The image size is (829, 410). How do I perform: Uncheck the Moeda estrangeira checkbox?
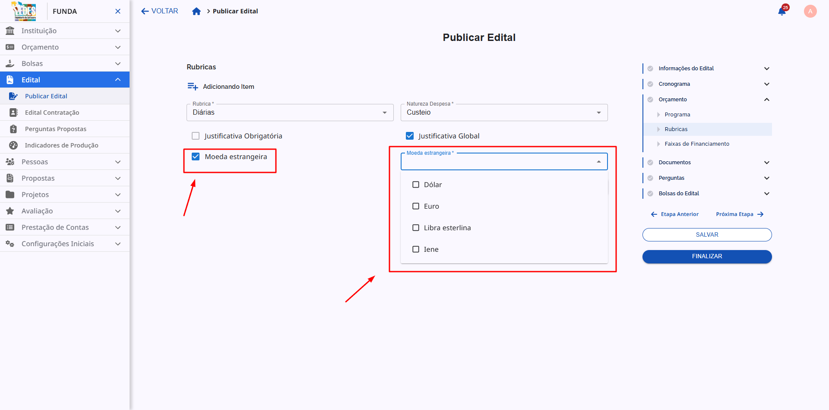[x=196, y=156]
